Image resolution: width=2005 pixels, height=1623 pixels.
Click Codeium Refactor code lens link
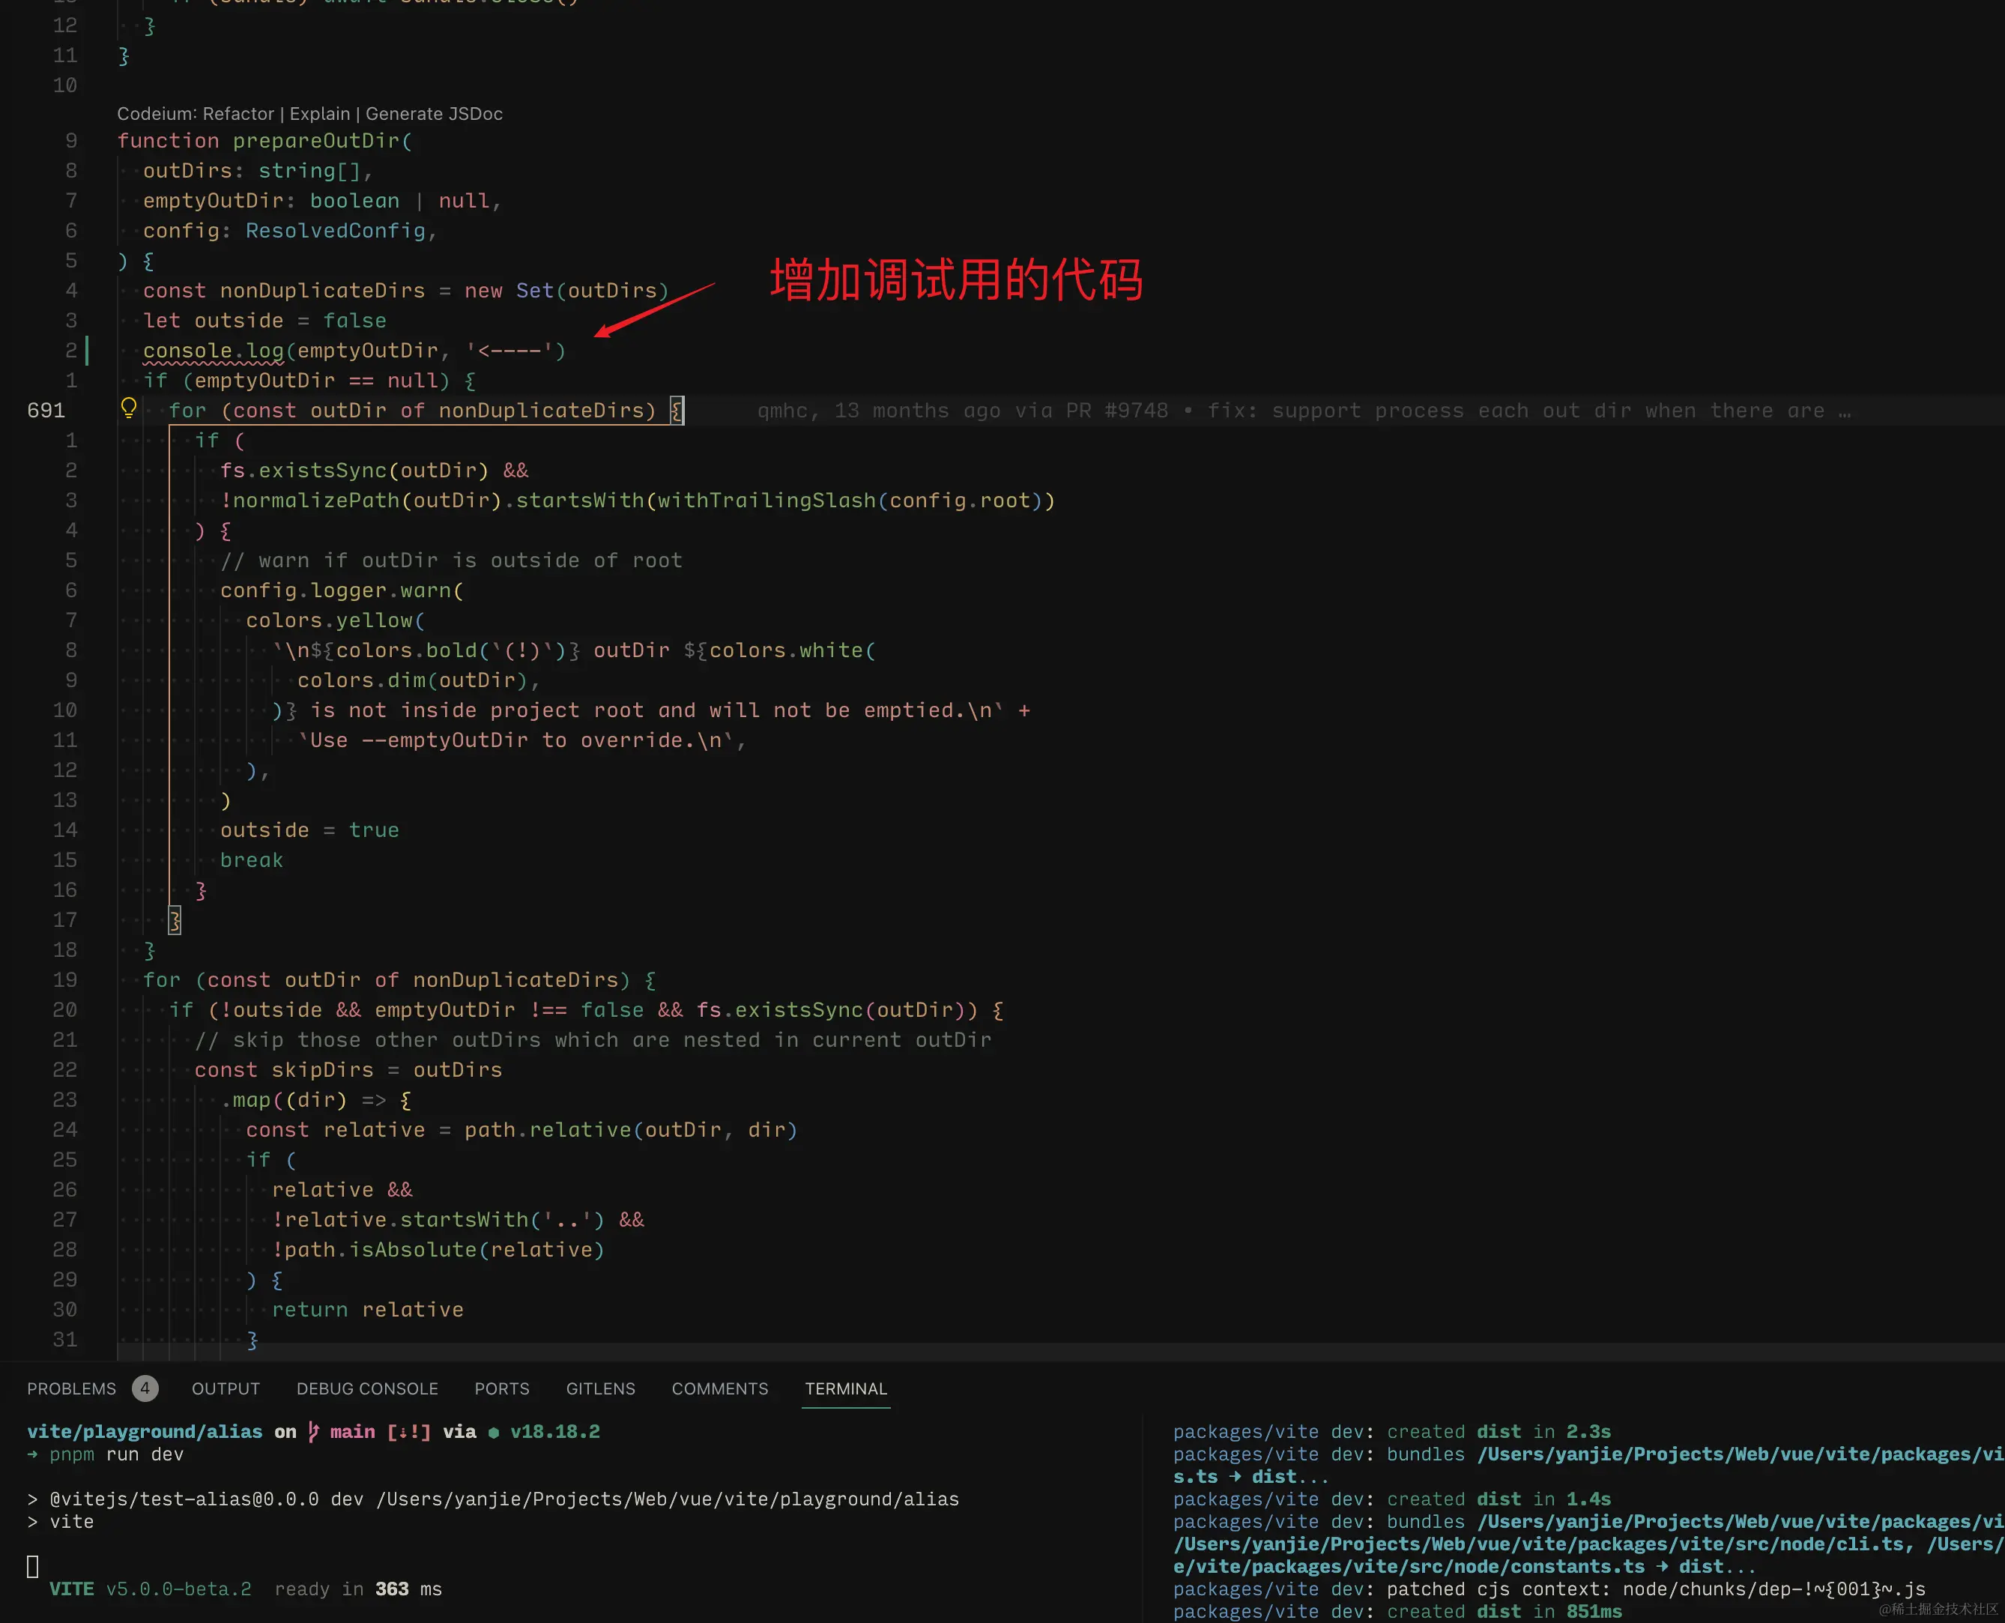(x=238, y=113)
